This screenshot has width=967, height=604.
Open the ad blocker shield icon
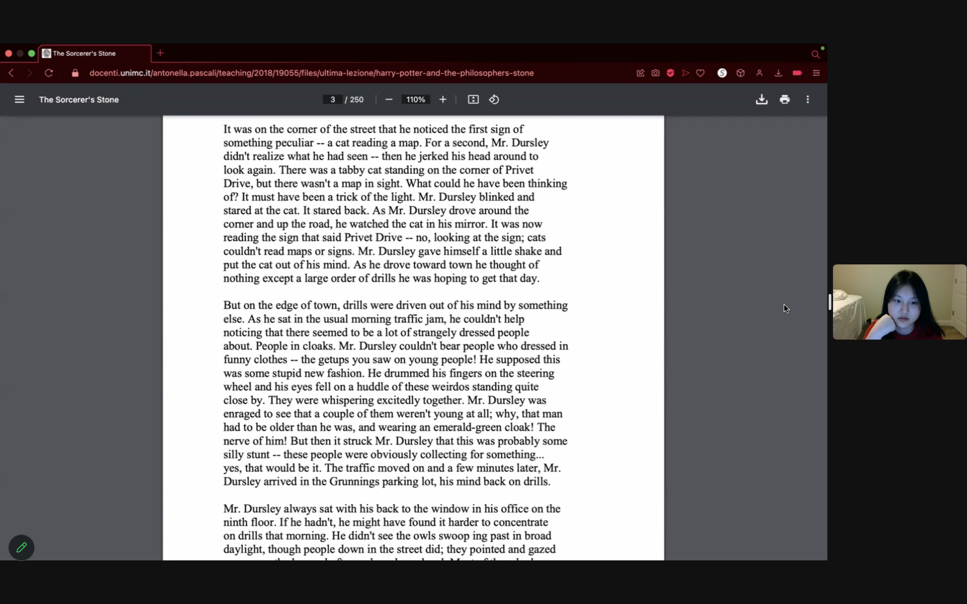(x=671, y=73)
